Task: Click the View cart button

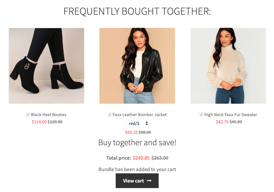Action: coord(137,181)
